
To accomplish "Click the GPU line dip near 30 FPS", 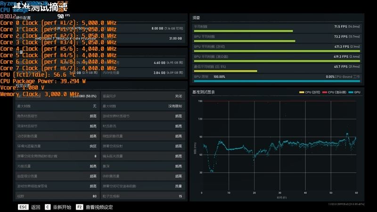I will 212,171.
